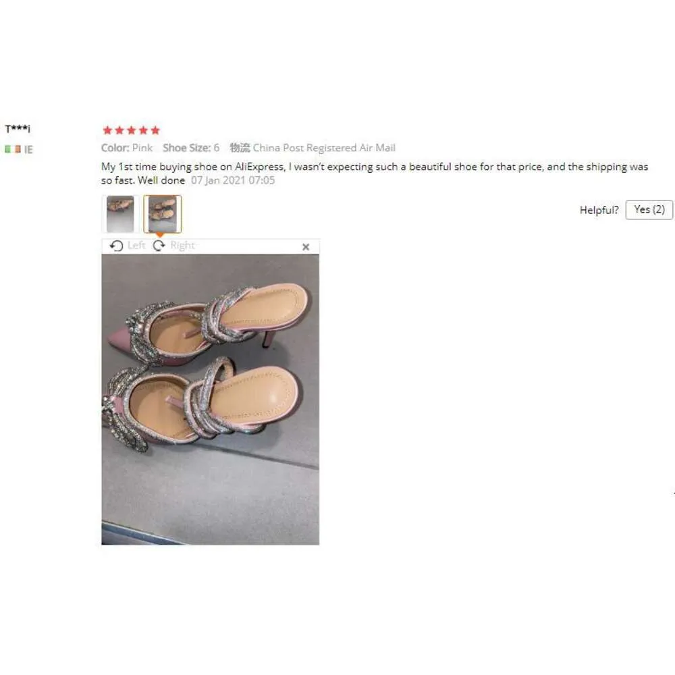Click the first red rating star
This screenshot has width=675, height=675.
coord(107,130)
